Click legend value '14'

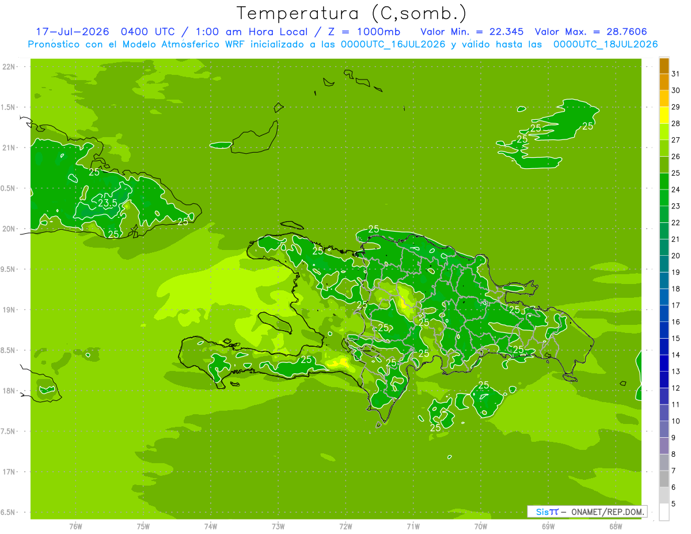(x=676, y=355)
